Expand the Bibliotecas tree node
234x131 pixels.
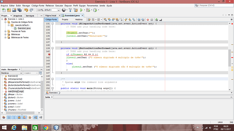click(5, 35)
